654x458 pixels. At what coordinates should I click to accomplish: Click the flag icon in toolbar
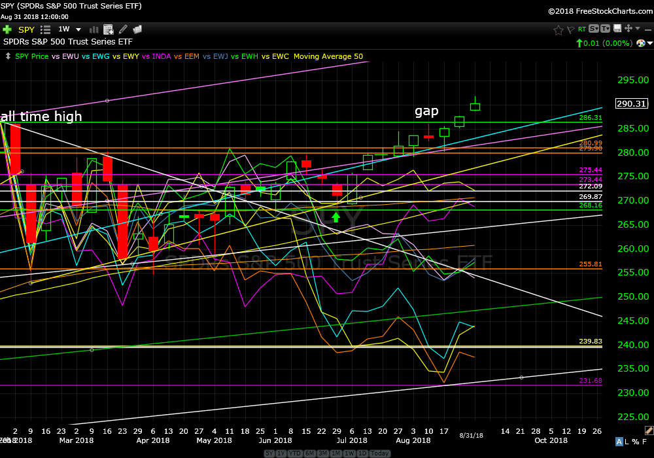570,29
